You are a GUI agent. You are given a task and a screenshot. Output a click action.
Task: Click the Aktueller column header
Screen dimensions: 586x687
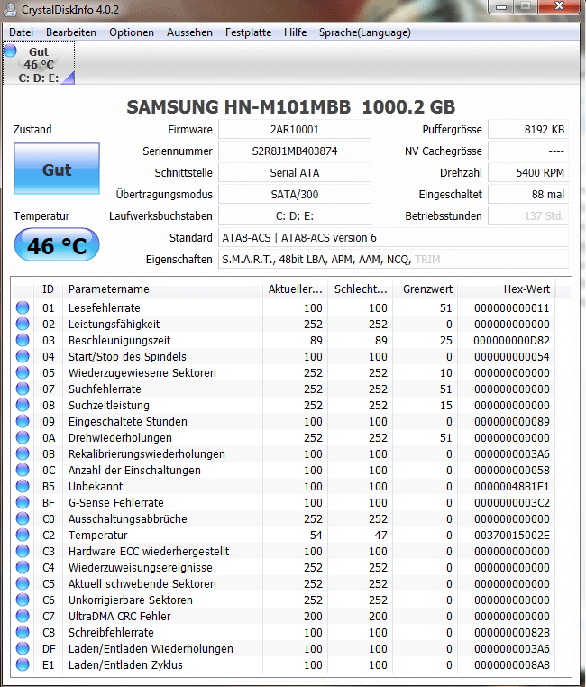click(295, 289)
